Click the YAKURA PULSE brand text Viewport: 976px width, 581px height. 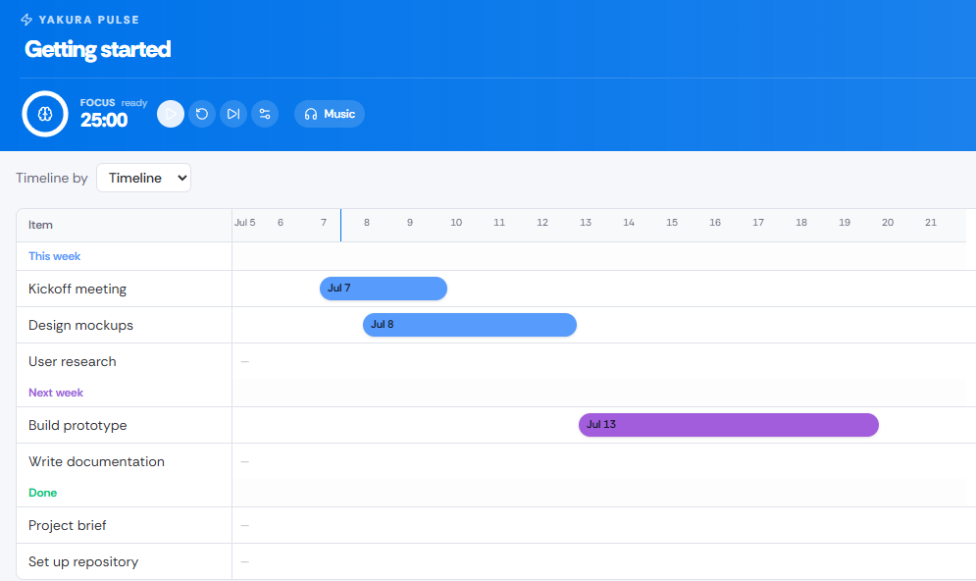point(89,20)
